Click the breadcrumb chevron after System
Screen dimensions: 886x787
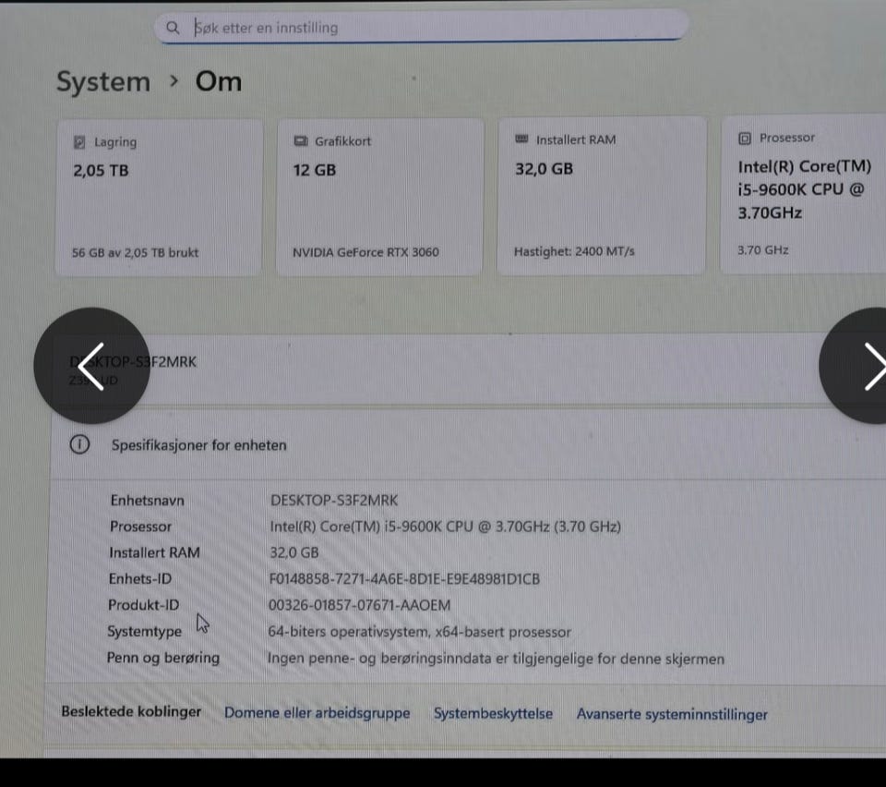click(174, 81)
